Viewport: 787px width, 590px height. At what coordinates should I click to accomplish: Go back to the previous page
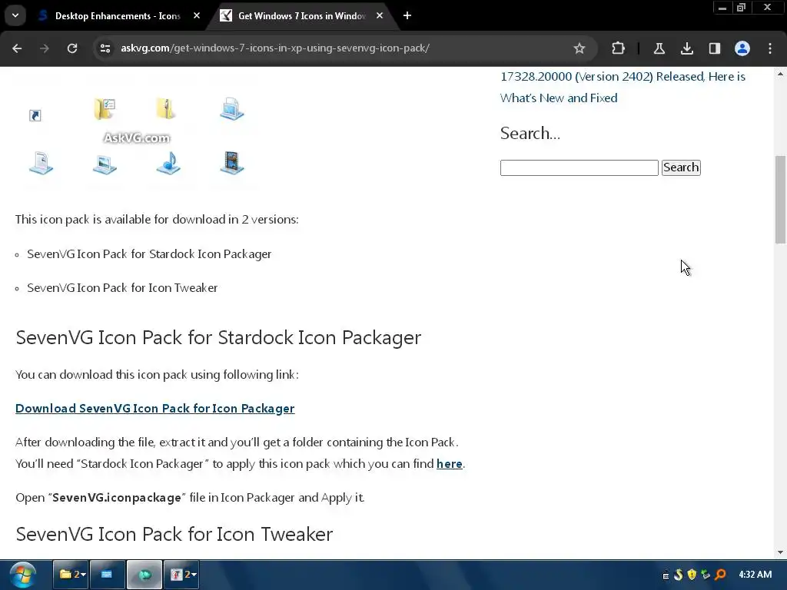(17, 48)
